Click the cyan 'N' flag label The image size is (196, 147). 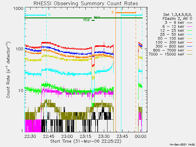[49, 15]
